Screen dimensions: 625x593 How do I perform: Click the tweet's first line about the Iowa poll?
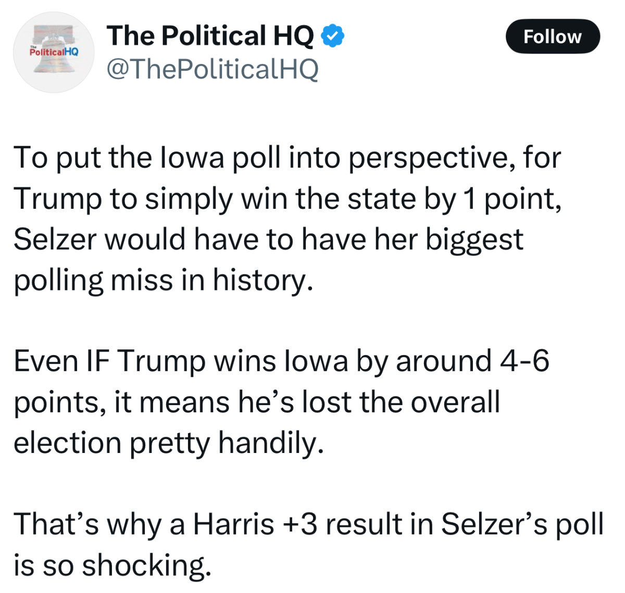coord(286,157)
